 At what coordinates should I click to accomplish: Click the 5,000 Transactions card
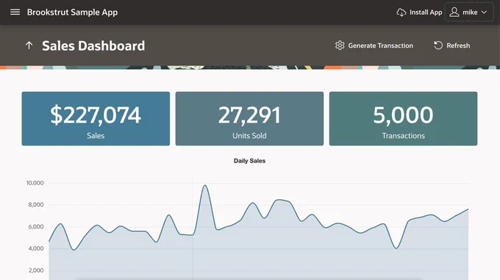coord(403,118)
